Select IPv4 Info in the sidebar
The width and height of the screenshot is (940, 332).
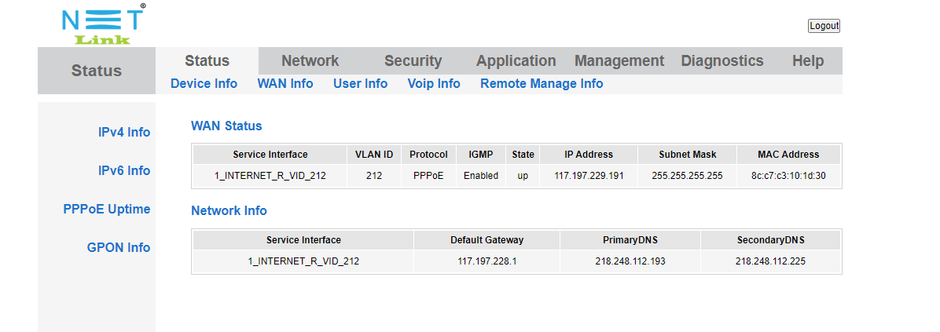tap(123, 132)
